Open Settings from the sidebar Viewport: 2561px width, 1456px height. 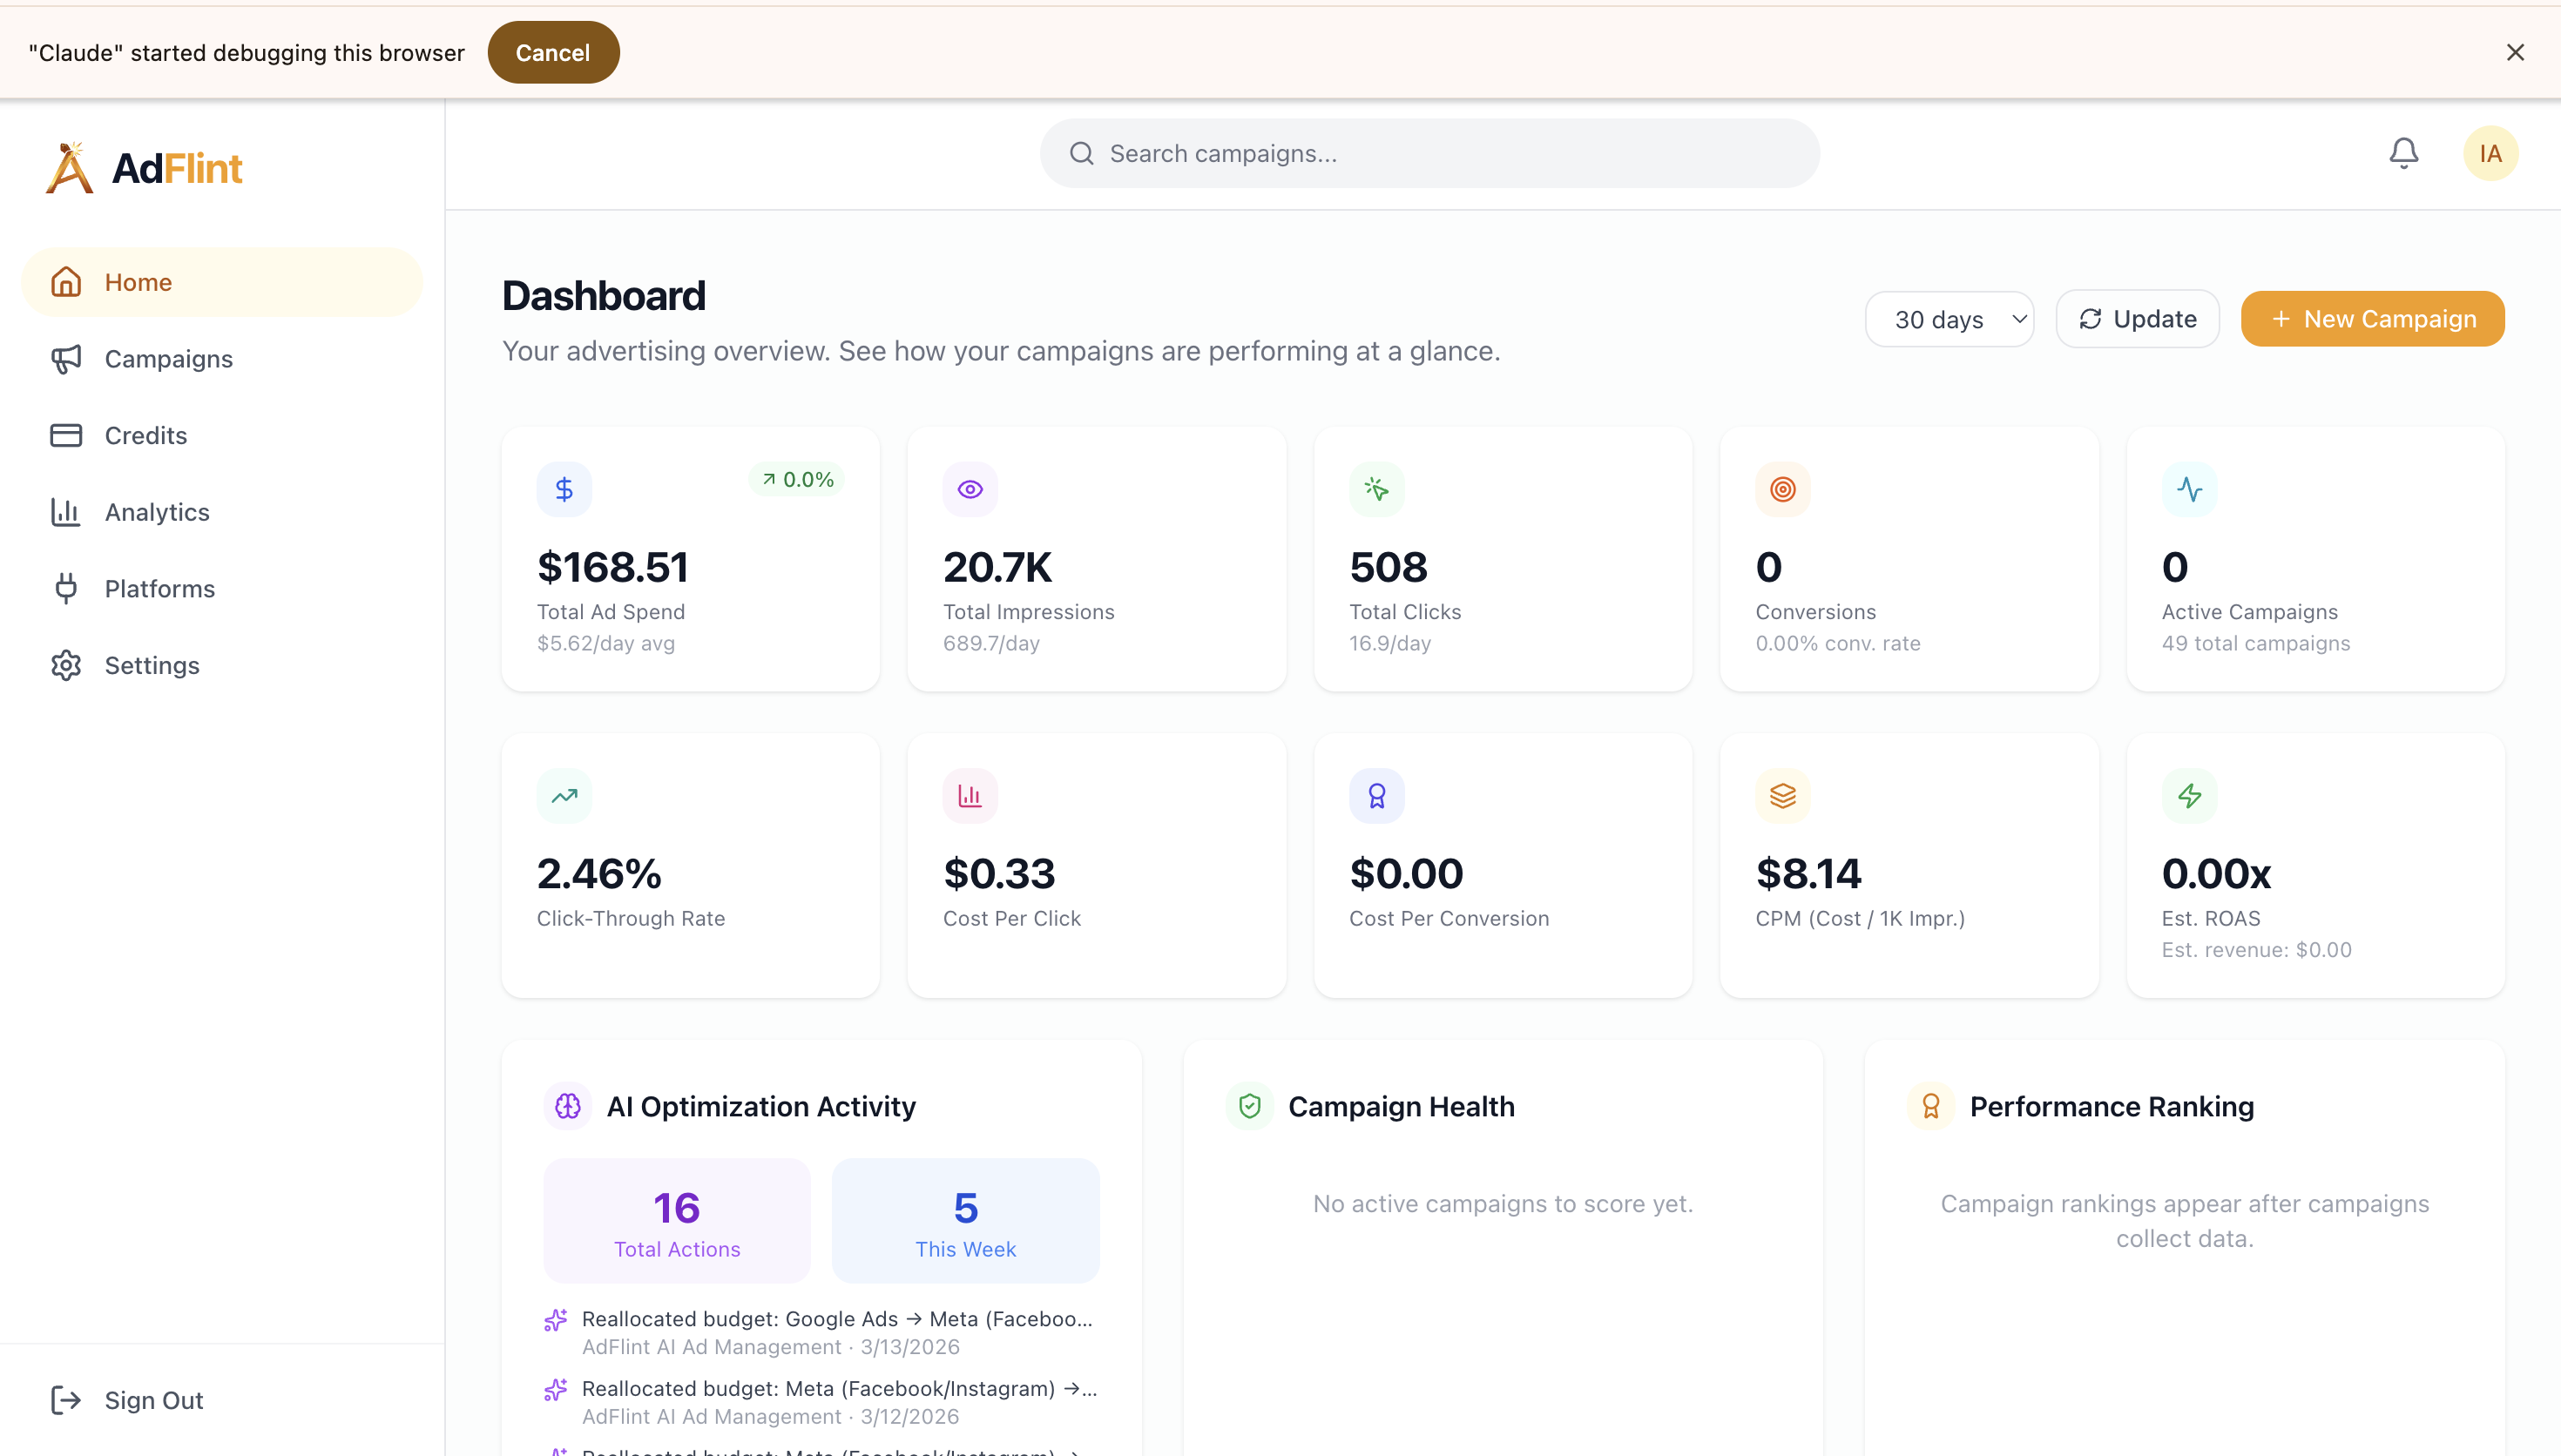click(222, 665)
